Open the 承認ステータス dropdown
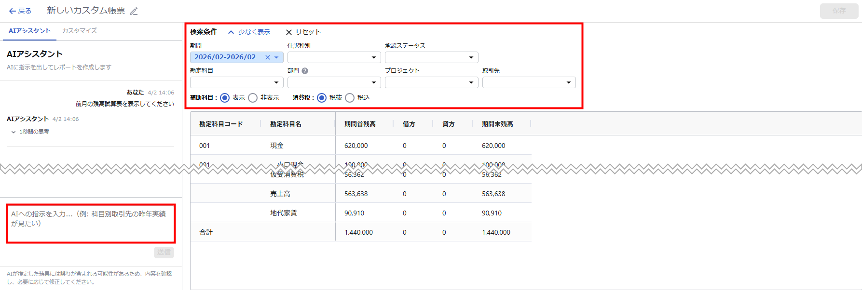 [431, 58]
